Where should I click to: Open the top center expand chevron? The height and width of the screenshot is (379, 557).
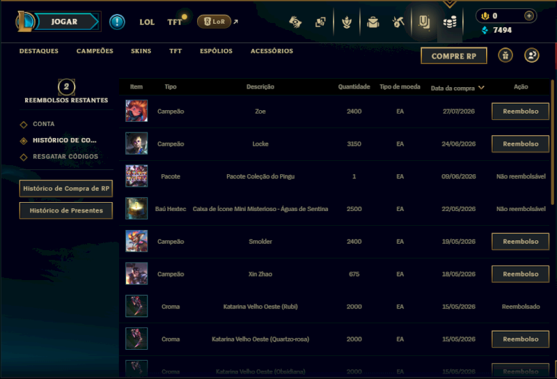click(x=450, y=3)
